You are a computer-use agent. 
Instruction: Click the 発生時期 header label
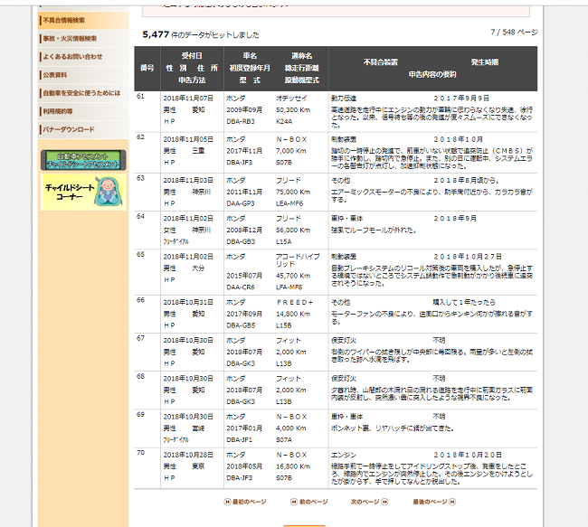(x=485, y=62)
